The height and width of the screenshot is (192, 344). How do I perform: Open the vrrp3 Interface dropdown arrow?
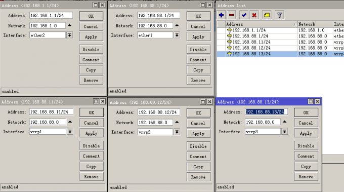[284, 131]
